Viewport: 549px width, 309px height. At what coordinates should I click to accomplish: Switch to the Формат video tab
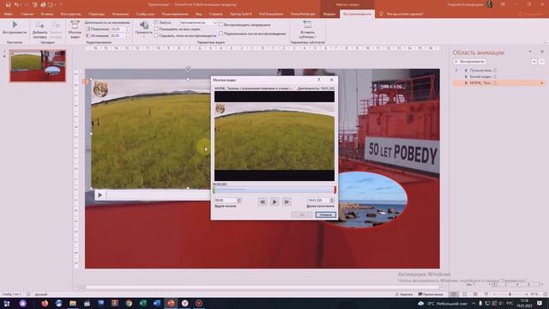pos(329,14)
